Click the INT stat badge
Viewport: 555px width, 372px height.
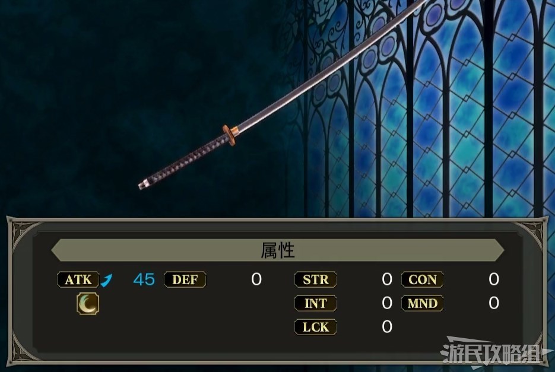pos(315,303)
